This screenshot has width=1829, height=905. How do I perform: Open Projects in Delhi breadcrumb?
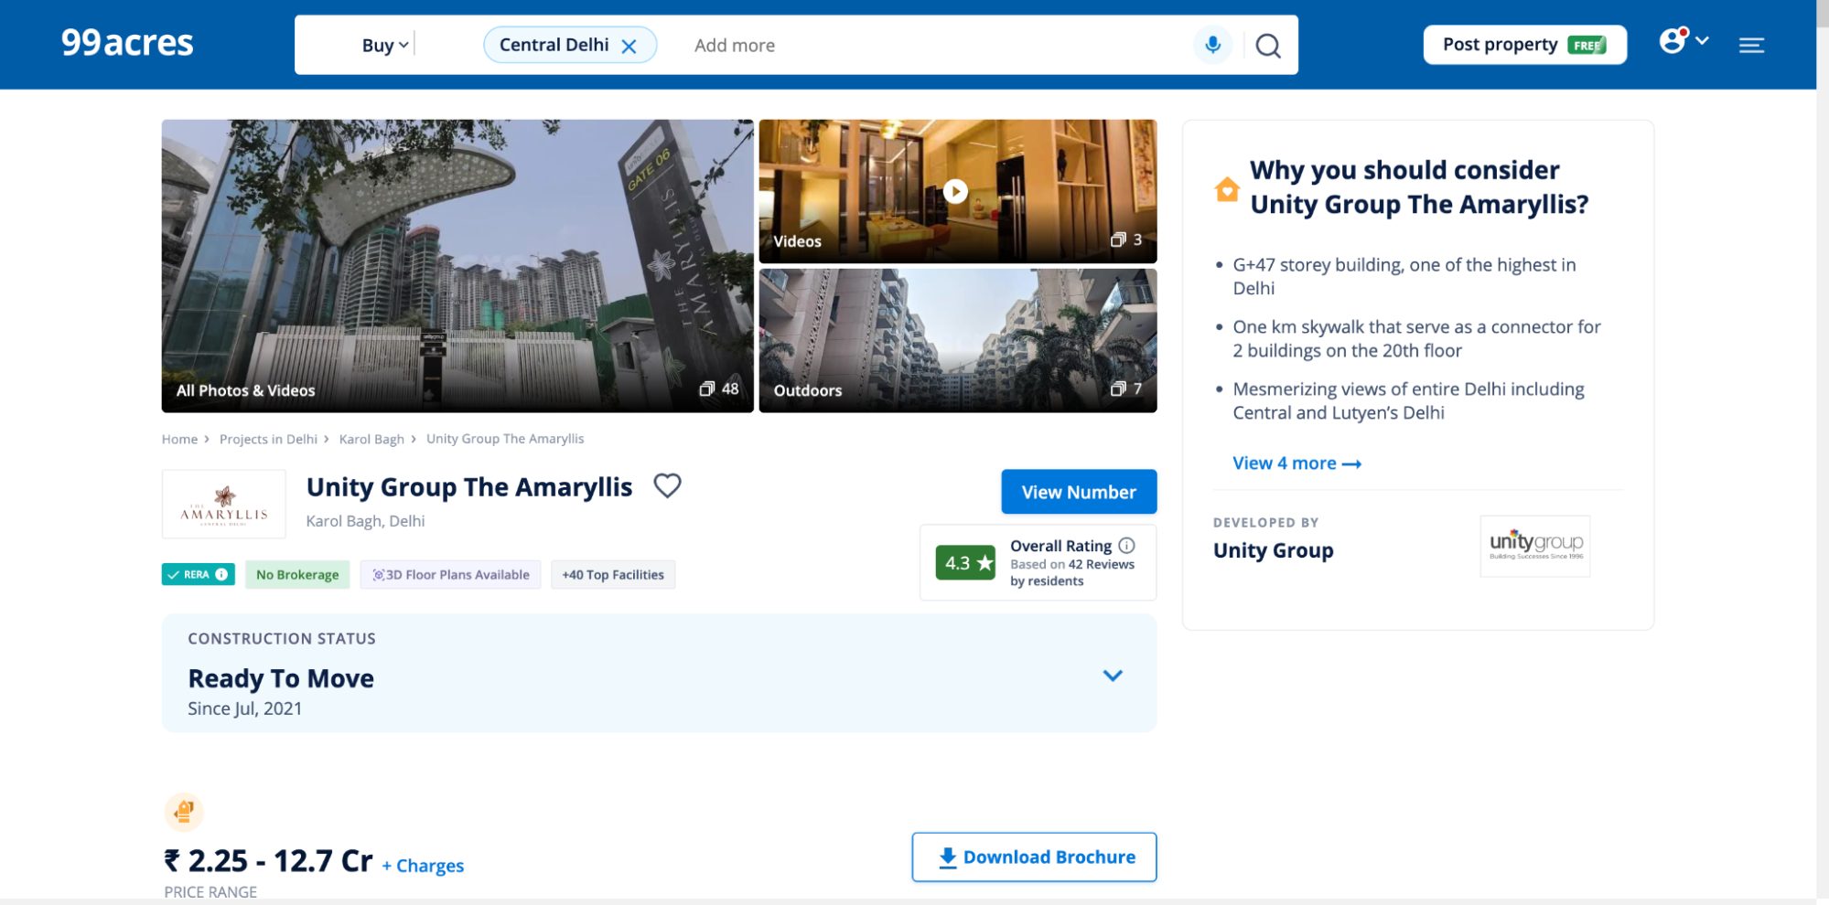point(268,439)
